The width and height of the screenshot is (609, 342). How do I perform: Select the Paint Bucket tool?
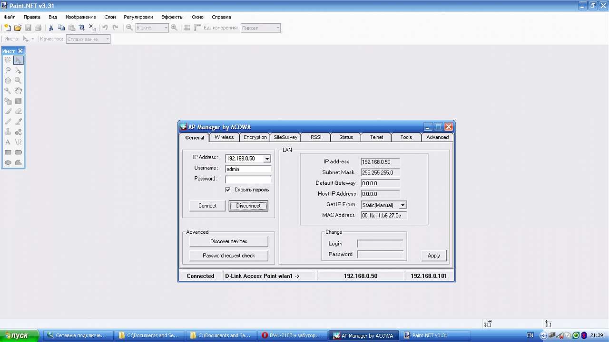tap(8, 101)
